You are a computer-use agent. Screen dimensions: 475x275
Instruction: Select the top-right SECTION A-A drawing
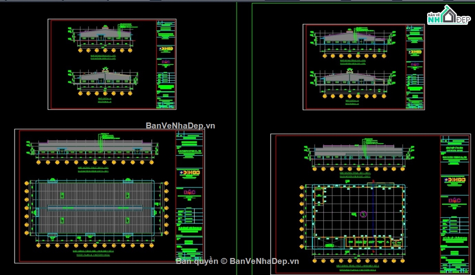tap(352, 84)
